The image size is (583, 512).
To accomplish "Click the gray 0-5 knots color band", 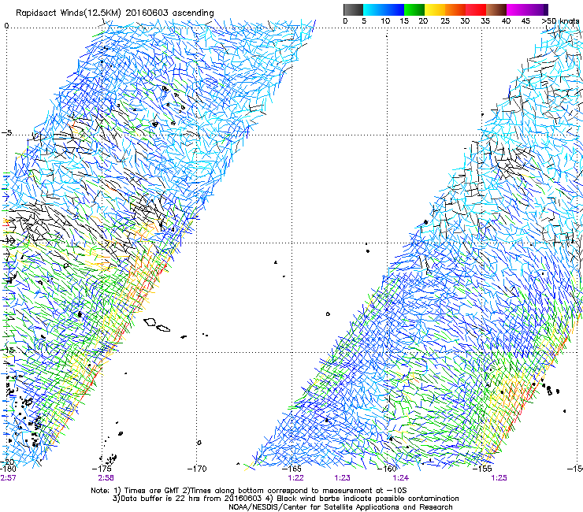I will 353,9.
